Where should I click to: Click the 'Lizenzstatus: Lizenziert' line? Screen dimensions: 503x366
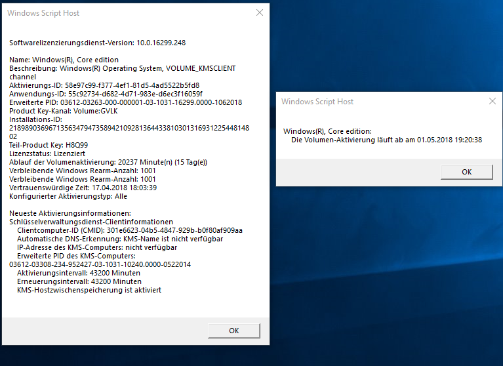point(47,153)
